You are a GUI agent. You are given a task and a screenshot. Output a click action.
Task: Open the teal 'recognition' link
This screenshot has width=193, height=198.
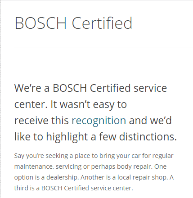tap(99, 121)
